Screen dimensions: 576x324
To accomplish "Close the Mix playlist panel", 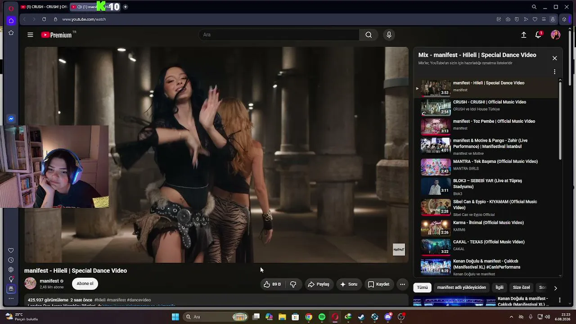I will (554, 58).
